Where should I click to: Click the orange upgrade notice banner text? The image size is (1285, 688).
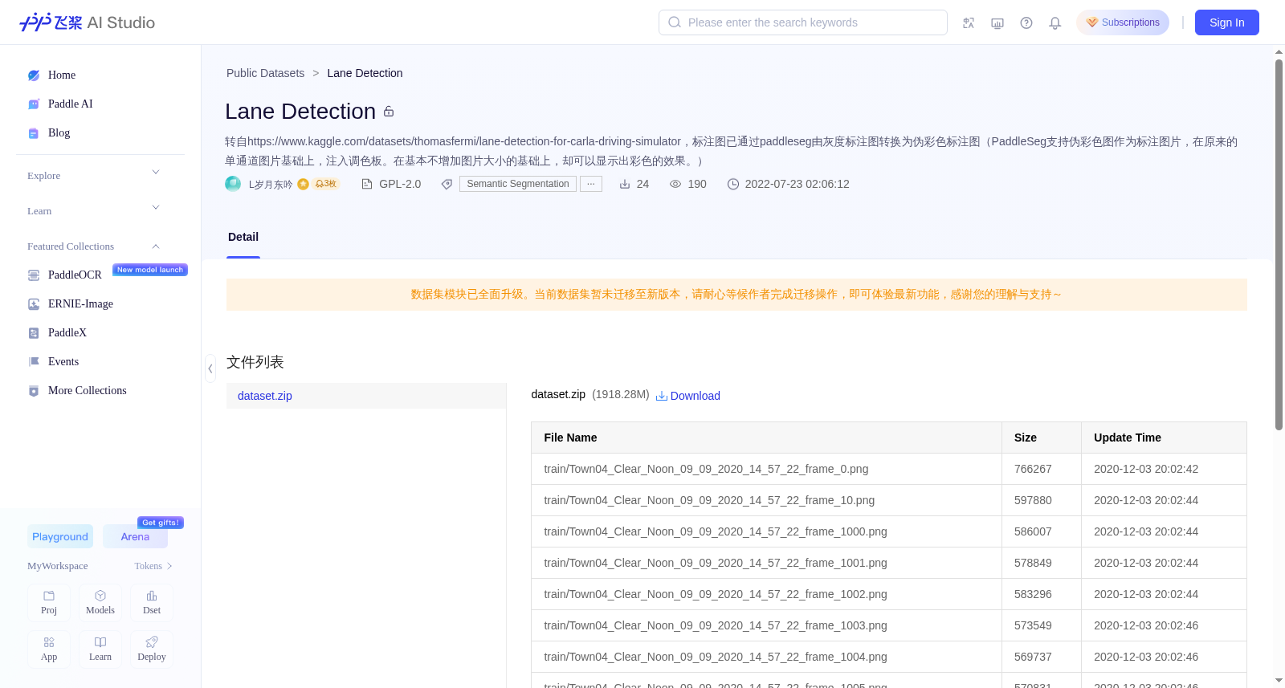736,295
